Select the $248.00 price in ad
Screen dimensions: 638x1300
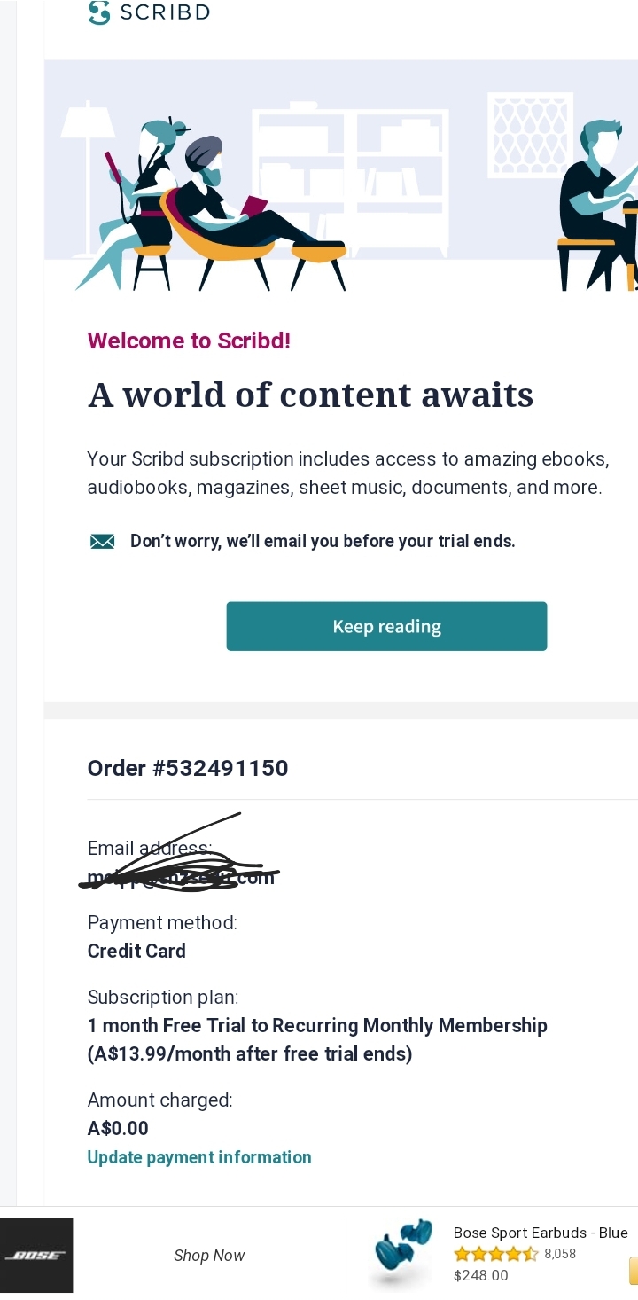click(481, 1275)
